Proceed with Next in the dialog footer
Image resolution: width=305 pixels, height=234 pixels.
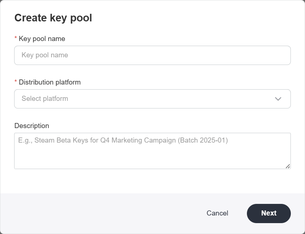(x=269, y=213)
